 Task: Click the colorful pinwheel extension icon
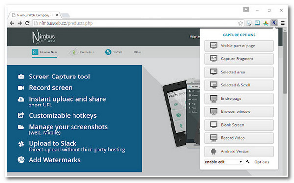click(x=266, y=23)
